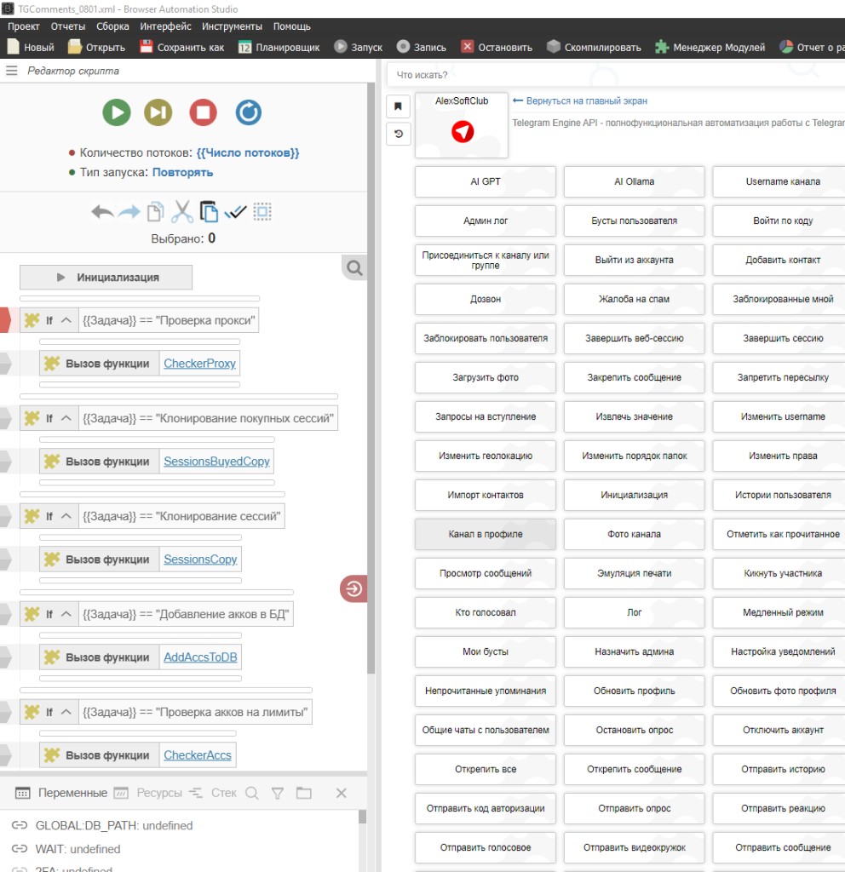Click into the Что искать? search field
The width and height of the screenshot is (845, 872).
(x=616, y=75)
